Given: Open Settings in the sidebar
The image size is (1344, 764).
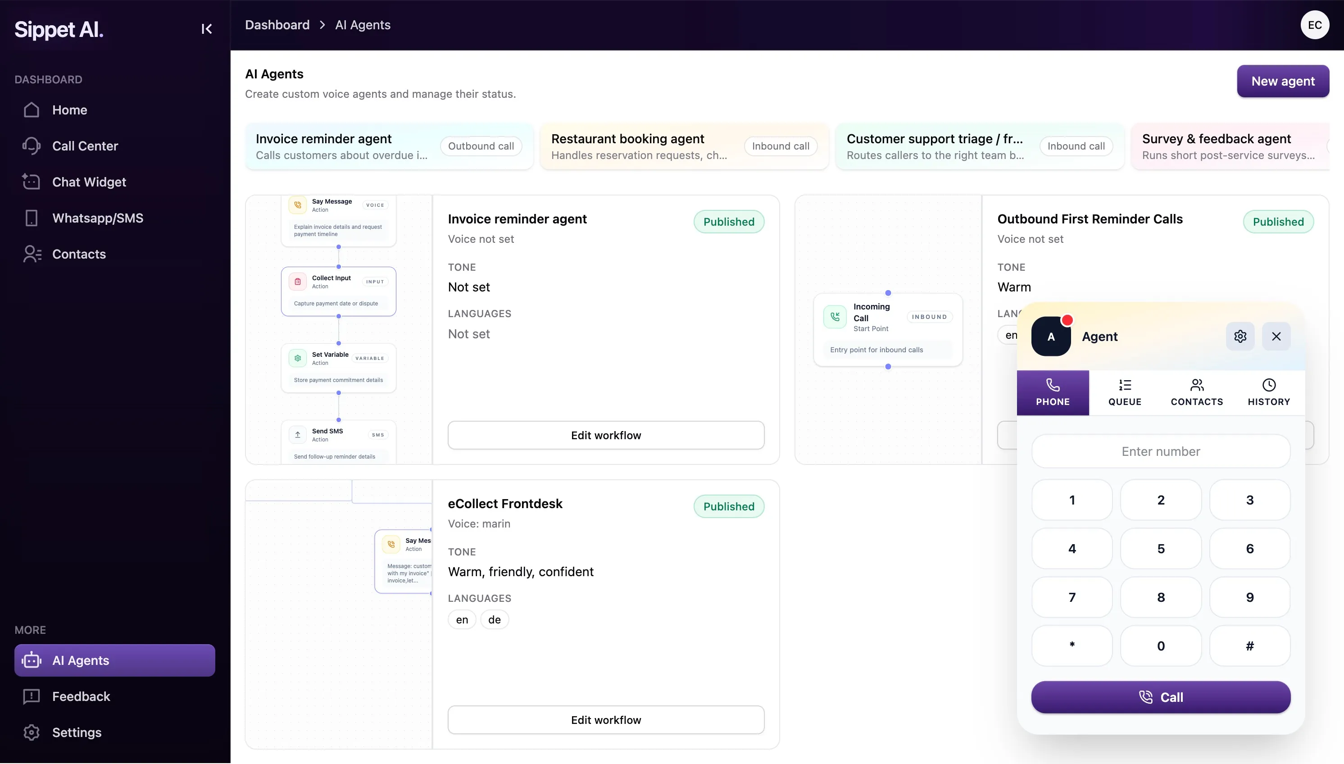Looking at the screenshot, I should pos(77,732).
